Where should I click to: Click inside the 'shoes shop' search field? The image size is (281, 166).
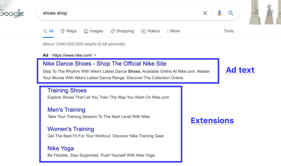click(120, 13)
